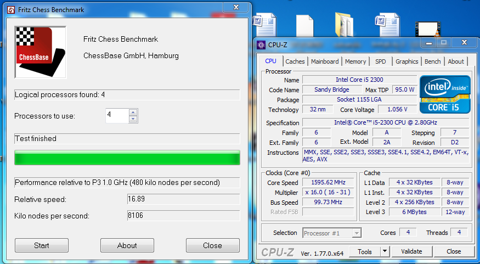Click the 12-way Level 3 associativity value
The width and height of the screenshot is (480, 264).
(455, 212)
